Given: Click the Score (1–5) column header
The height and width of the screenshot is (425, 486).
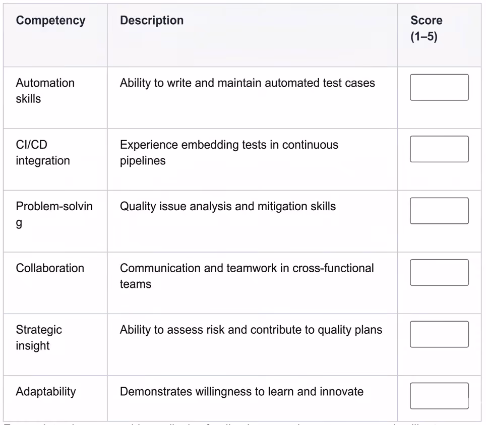Looking at the screenshot, I should tap(427, 28).
